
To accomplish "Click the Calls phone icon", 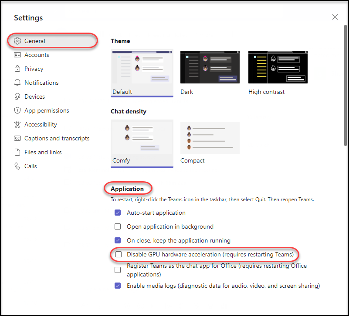I will pyautogui.click(x=17, y=166).
